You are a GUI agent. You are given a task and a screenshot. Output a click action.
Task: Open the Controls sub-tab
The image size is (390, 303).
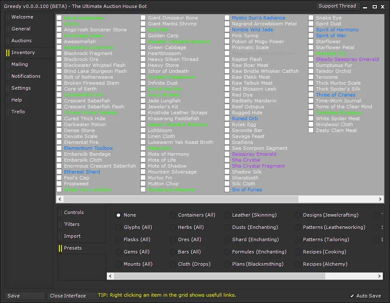click(x=74, y=212)
